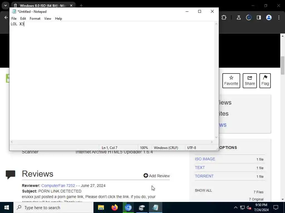285x213 pixels.
Task: Click the browser page scrollbar thumb
Action: [282, 65]
